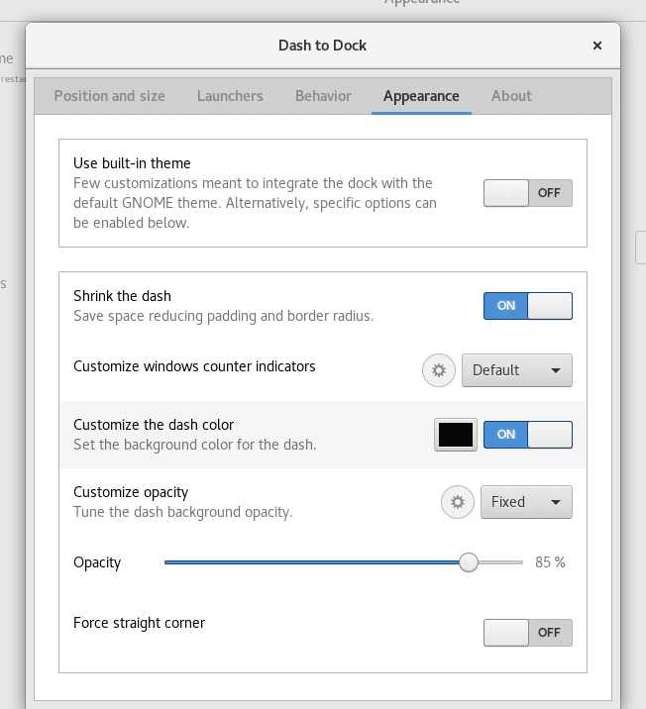Toggle Use built-in theme switch
Viewport: 646px width, 709px height.
click(x=527, y=193)
